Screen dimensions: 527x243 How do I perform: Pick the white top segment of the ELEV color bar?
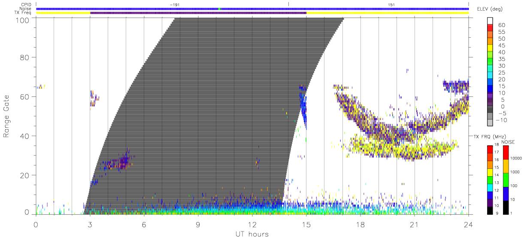[490, 21]
